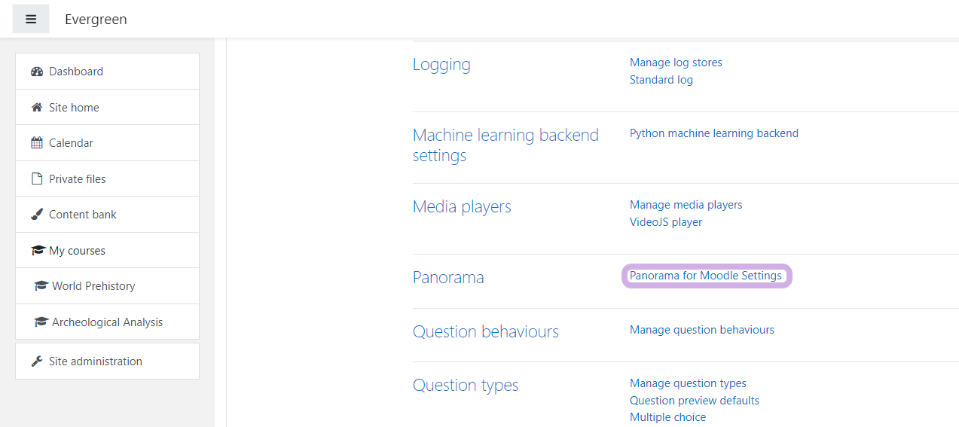Image resolution: width=959 pixels, height=427 pixels.
Task: Click the Dashboard gauge icon
Action: pos(37,72)
